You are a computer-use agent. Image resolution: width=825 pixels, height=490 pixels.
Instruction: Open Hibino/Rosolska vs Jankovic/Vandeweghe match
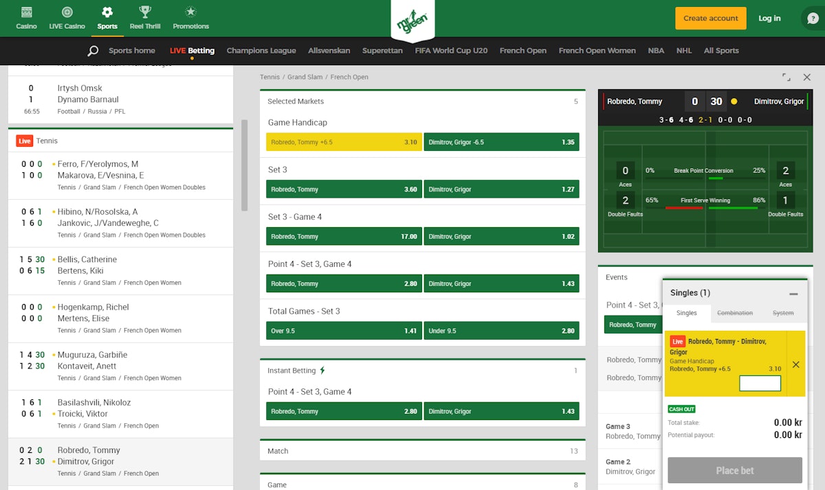click(121, 223)
